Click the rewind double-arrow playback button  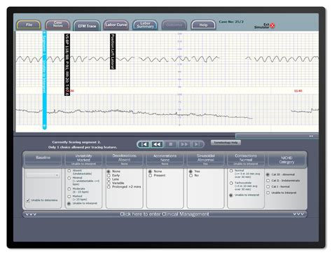[157, 144]
